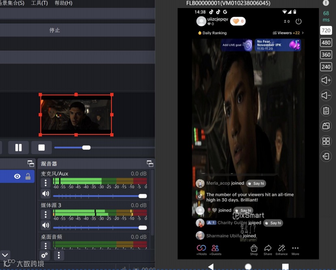Say hi to Charity Guiller

tap(273, 223)
